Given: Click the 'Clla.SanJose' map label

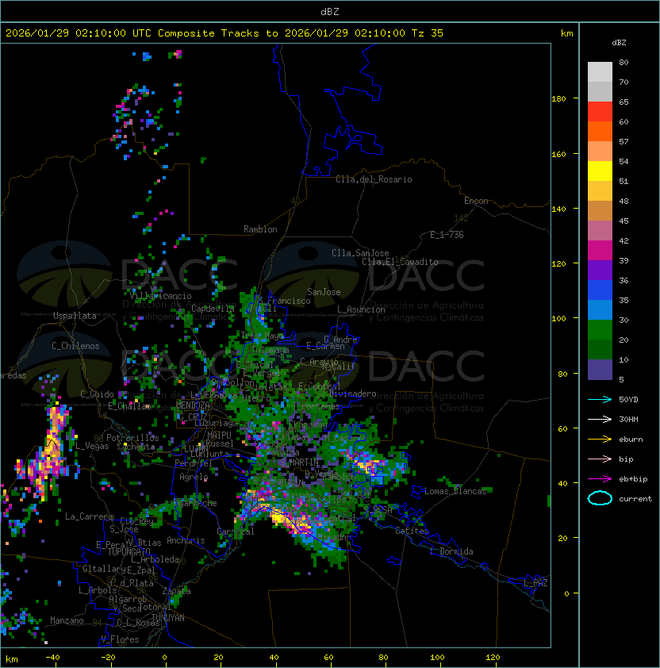Looking at the screenshot, I should click(360, 252).
